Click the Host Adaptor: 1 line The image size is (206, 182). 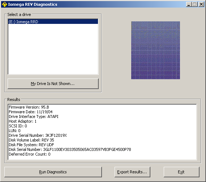pyautogui.click(x=23, y=121)
